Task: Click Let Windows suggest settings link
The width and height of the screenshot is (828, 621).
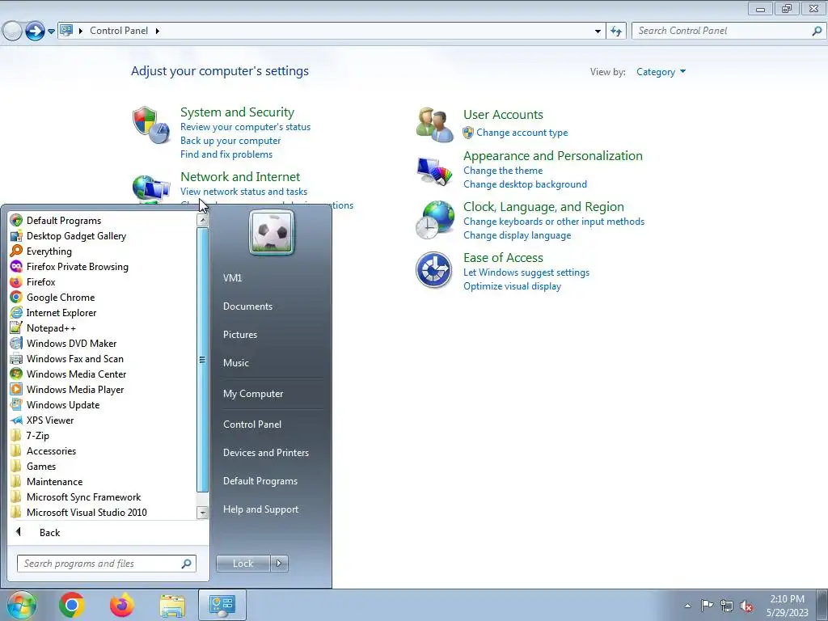Action: pyautogui.click(x=526, y=272)
